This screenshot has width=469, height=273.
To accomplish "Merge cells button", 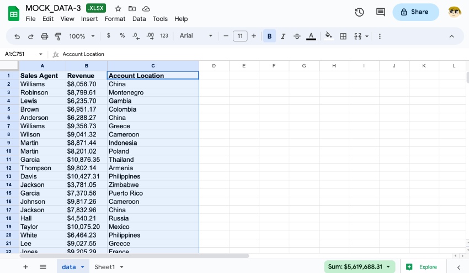I will click(x=358, y=36).
